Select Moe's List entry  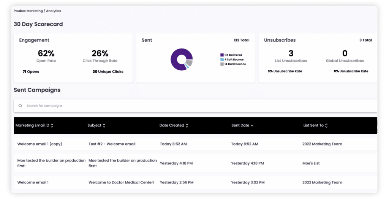coord(311,163)
